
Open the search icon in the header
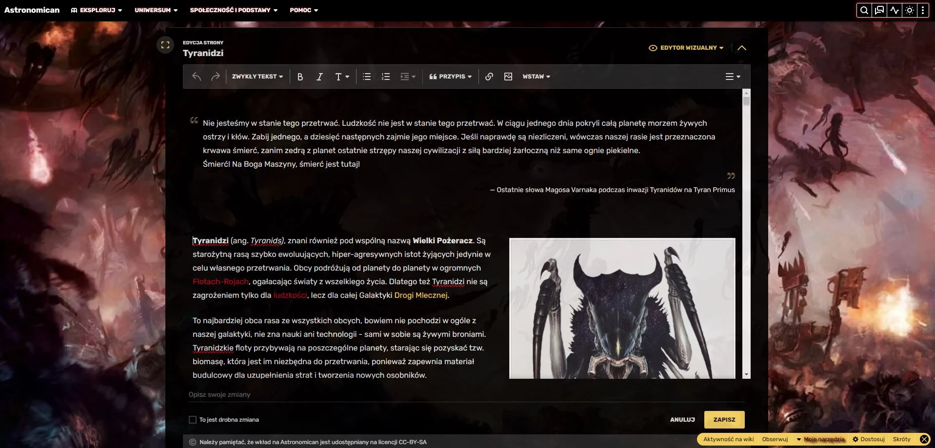click(864, 10)
